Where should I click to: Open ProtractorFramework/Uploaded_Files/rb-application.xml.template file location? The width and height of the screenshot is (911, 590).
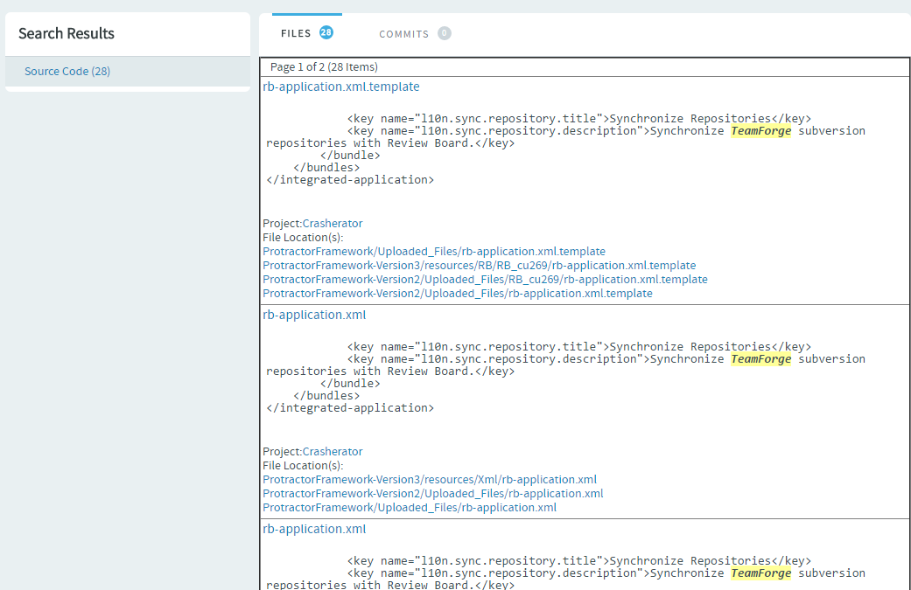point(434,251)
